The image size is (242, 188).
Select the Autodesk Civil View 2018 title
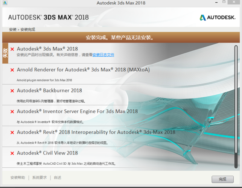pos(47,153)
